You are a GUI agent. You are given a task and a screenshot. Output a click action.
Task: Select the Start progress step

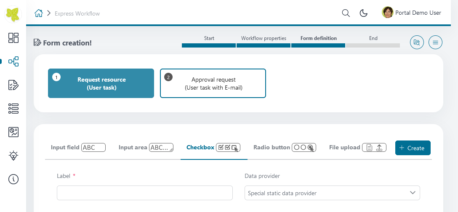[x=209, y=41]
